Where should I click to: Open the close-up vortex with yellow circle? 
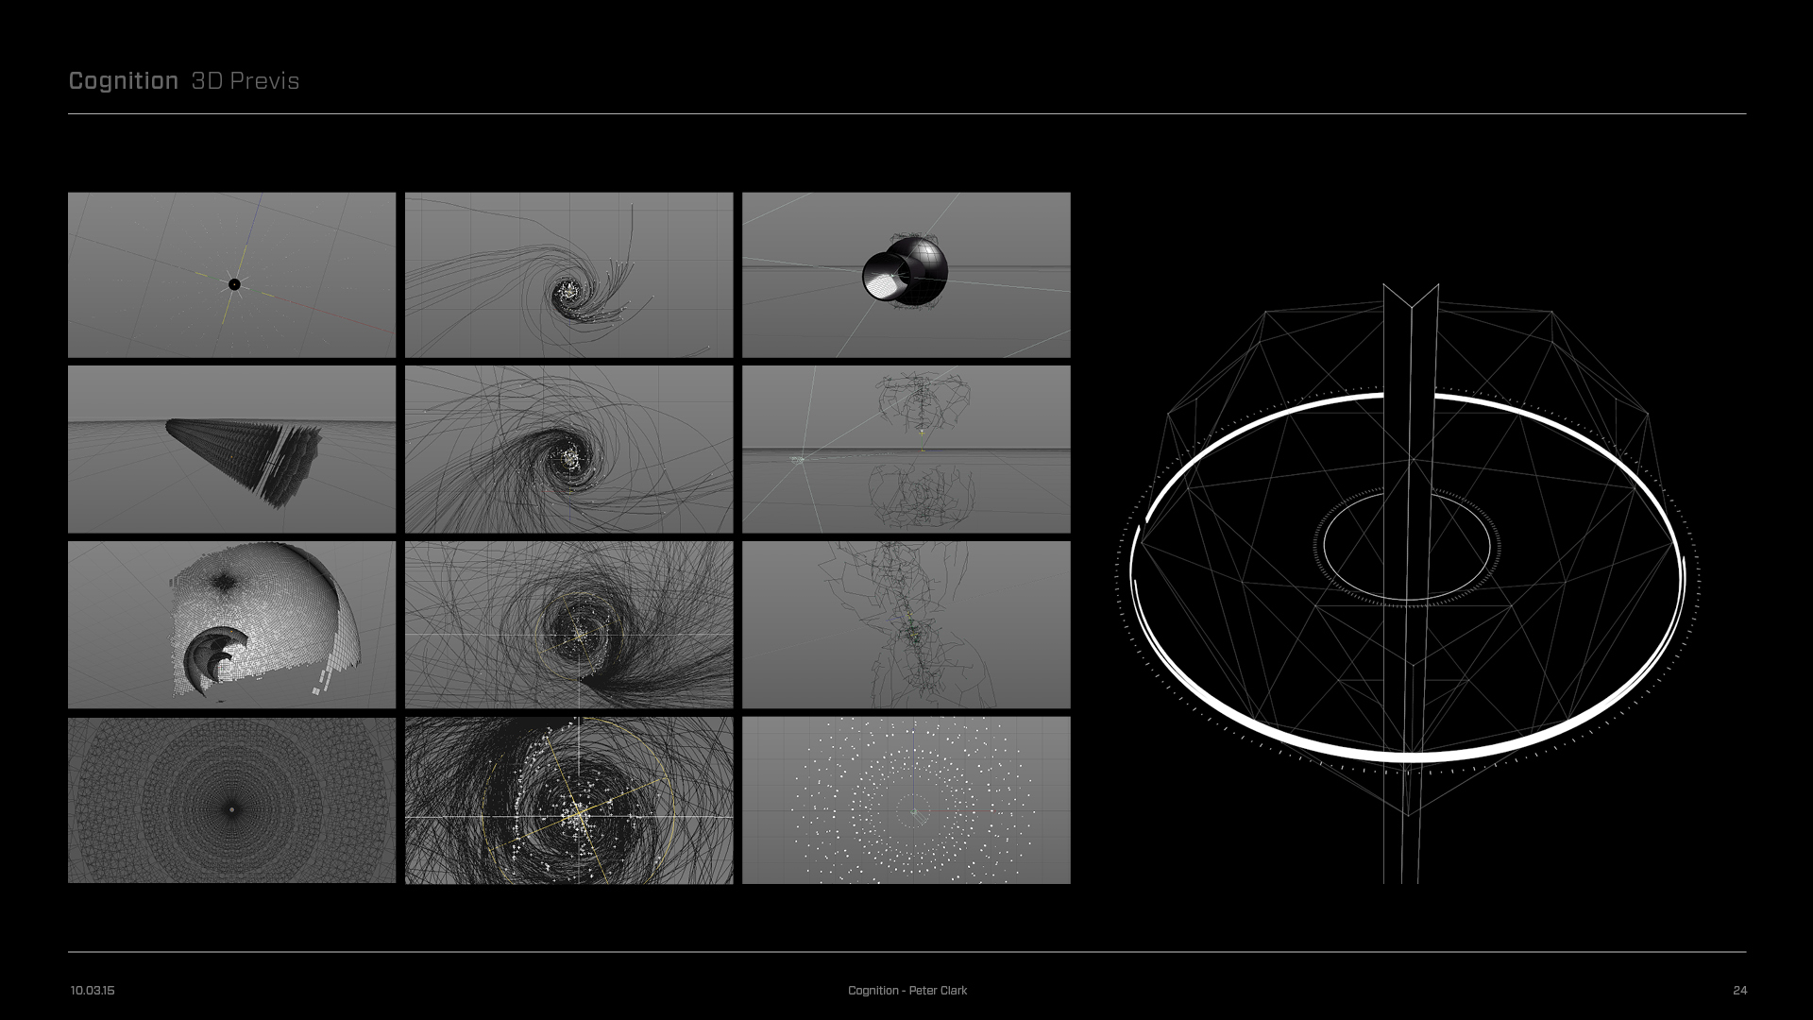pyautogui.click(x=568, y=800)
